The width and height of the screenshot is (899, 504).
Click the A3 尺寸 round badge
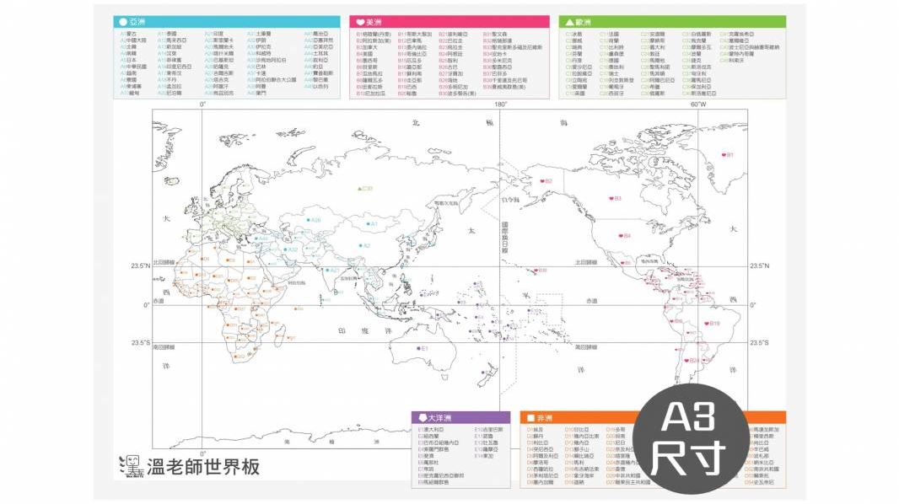[691, 438]
